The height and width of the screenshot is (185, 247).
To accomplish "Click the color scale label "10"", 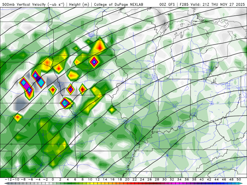I will point(90,179).
